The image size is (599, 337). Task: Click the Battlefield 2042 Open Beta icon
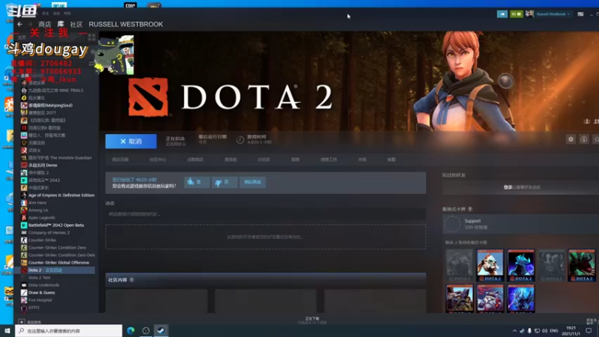point(24,225)
